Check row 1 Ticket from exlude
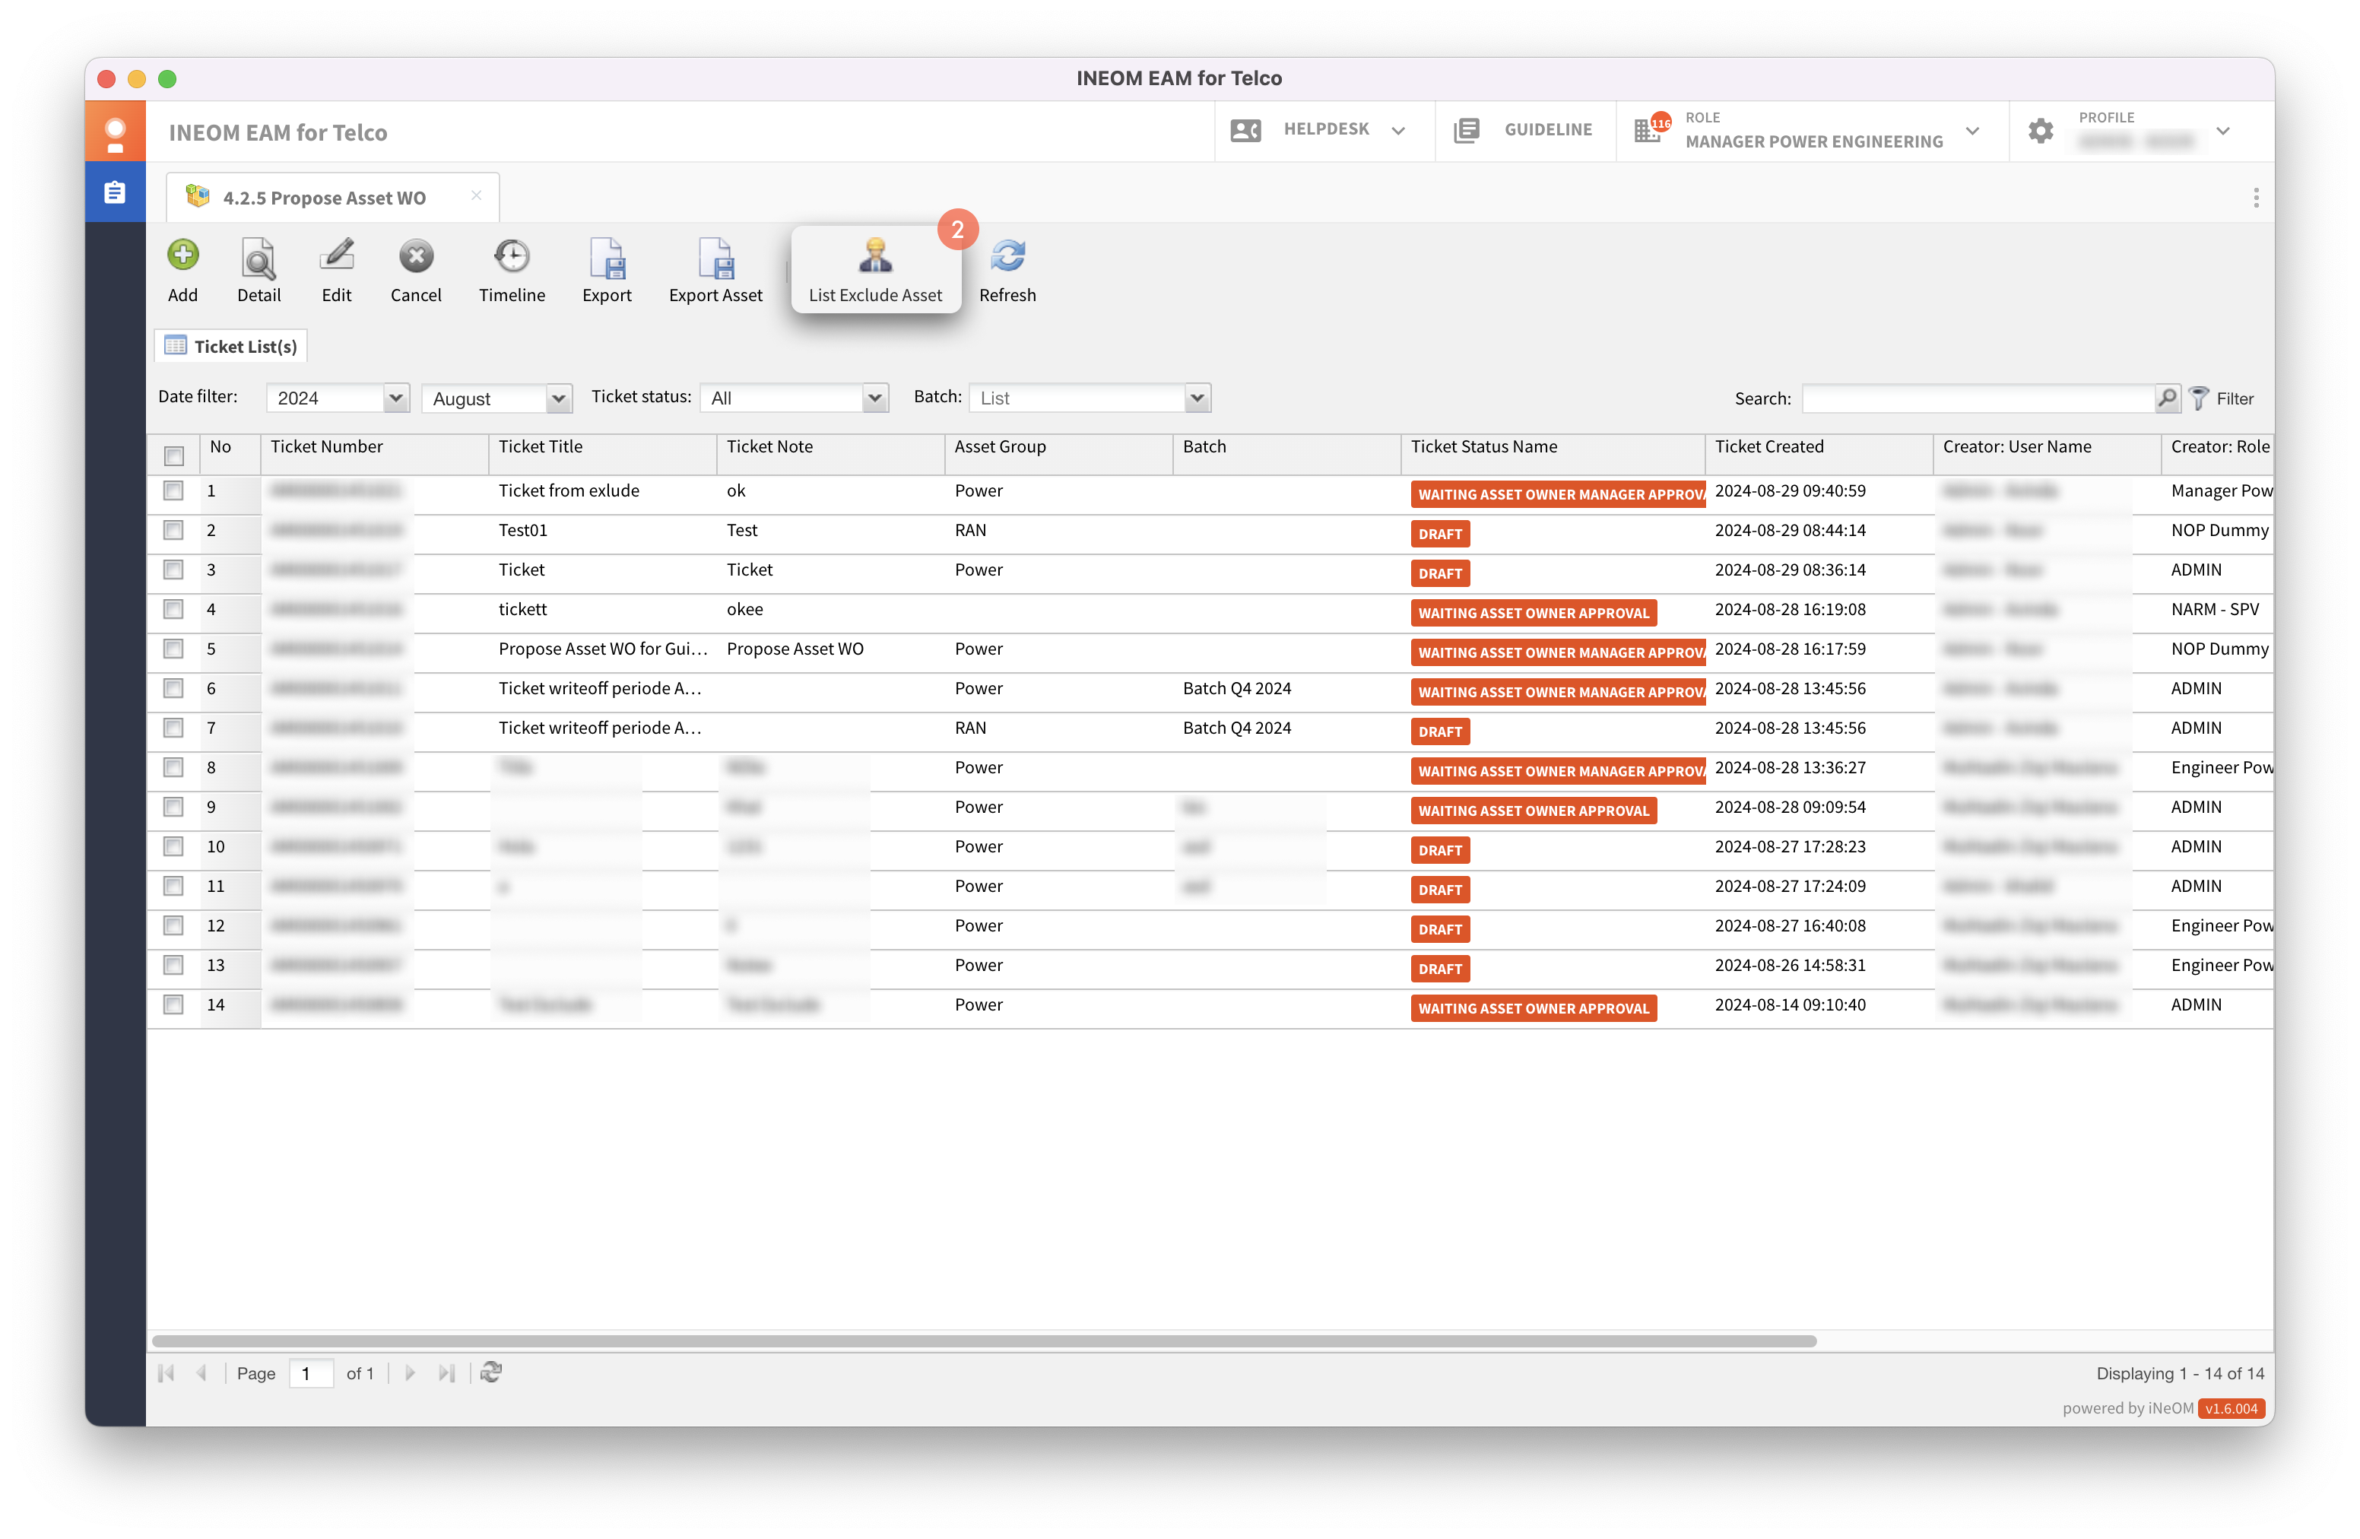2360x1539 pixels. [x=173, y=490]
